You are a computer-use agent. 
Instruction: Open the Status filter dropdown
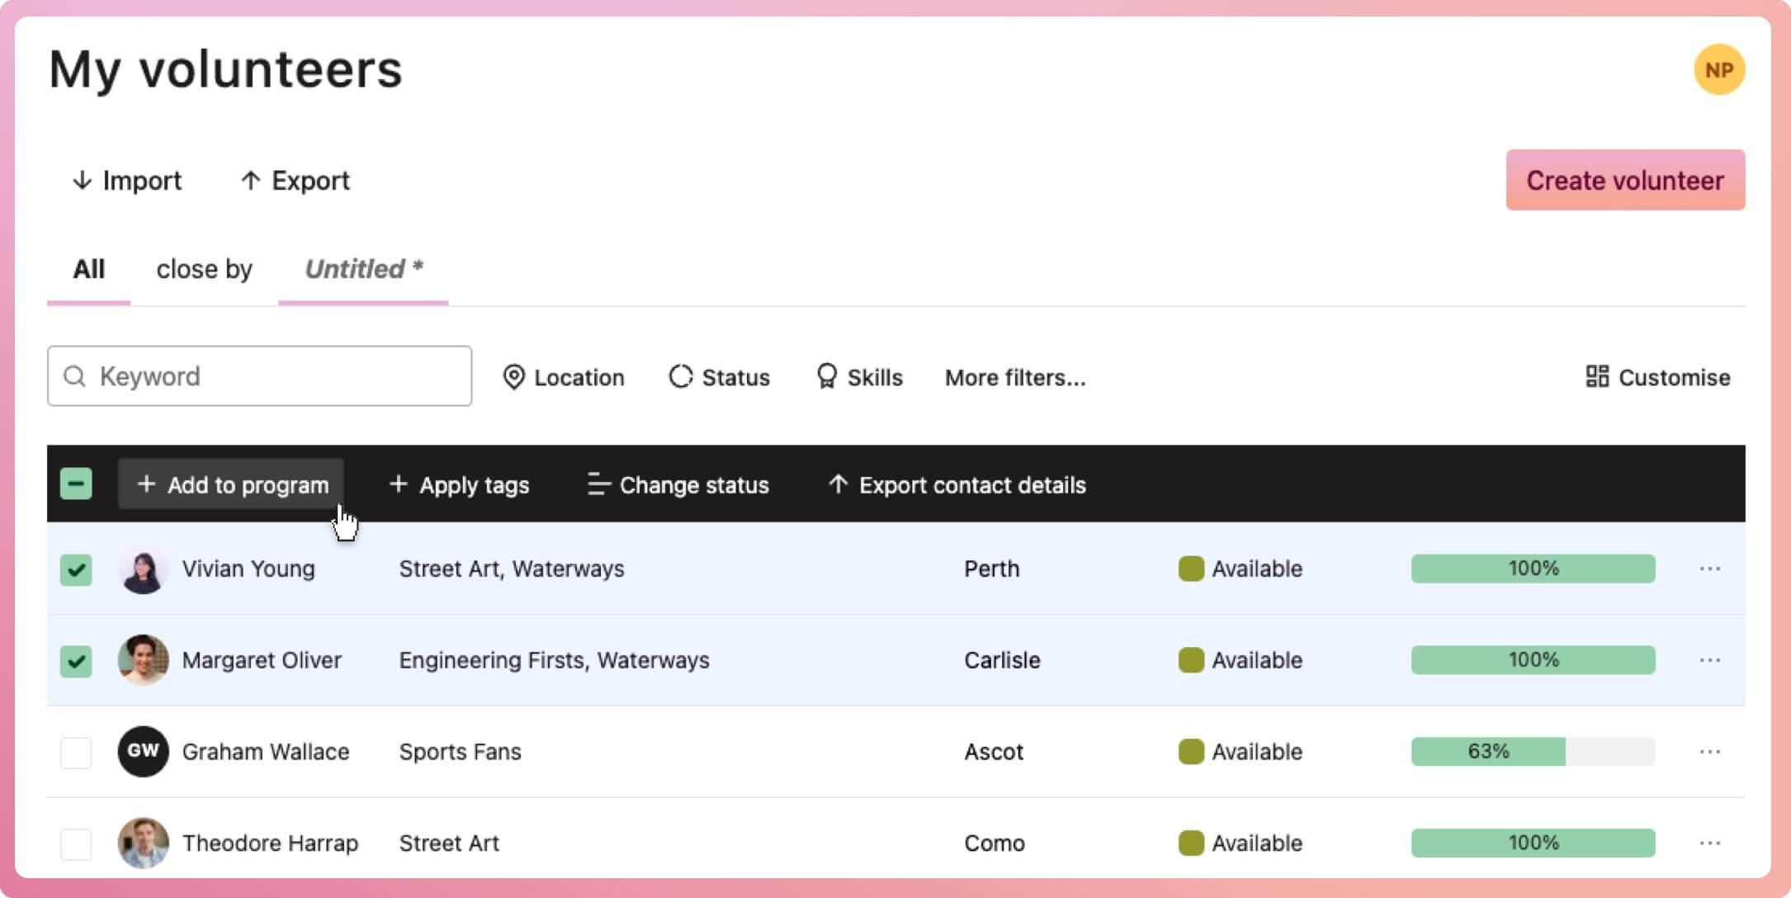[x=719, y=377]
